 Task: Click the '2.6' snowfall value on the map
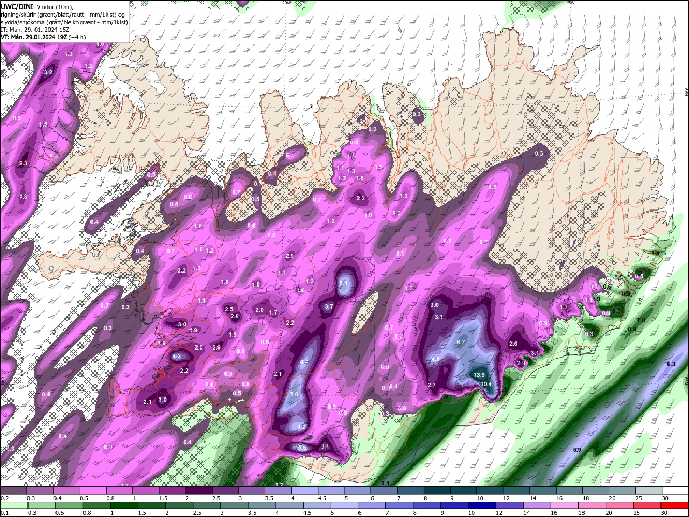(x=513, y=344)
